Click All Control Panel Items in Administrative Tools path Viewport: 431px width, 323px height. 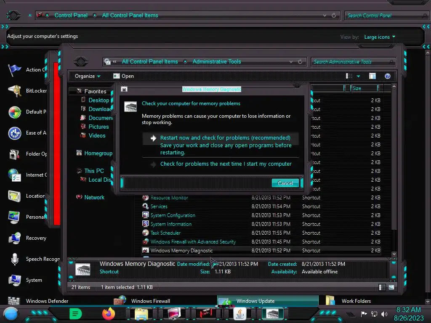coord(150,61)
